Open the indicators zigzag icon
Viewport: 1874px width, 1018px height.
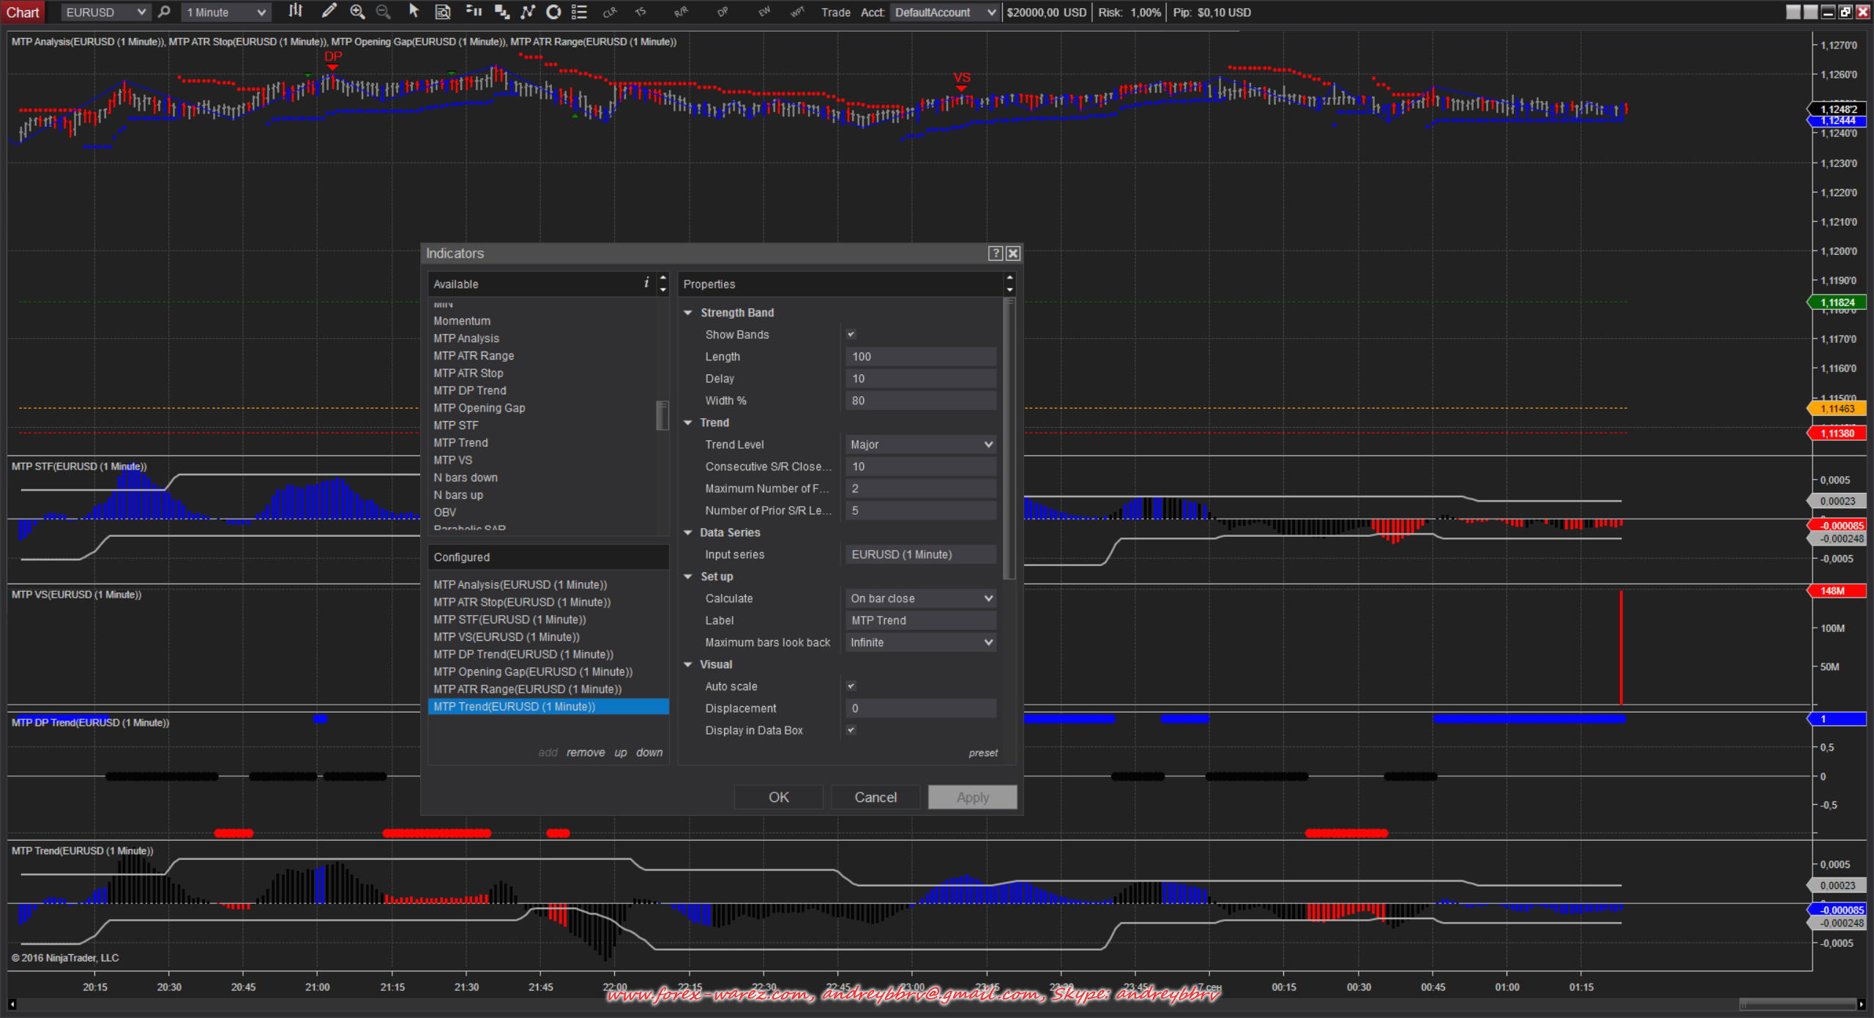point(528,12)
